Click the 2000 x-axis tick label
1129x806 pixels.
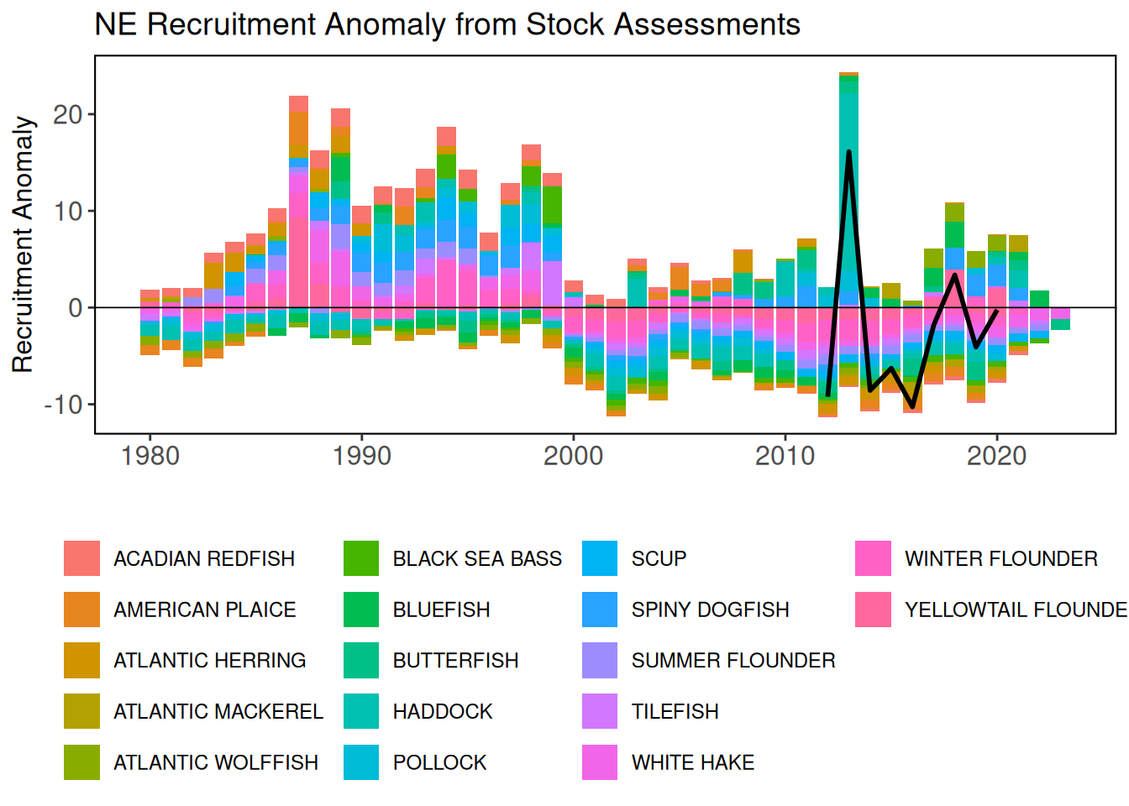click(573, 456)
